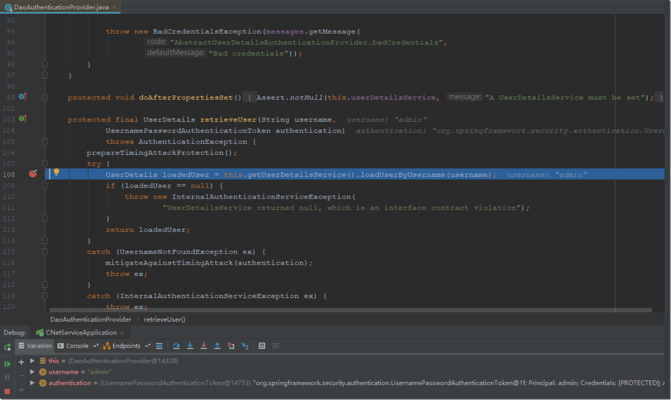Expand the username variable node
Image resolution: width=671 pixels, height=400 pixels.
[32, 372]
